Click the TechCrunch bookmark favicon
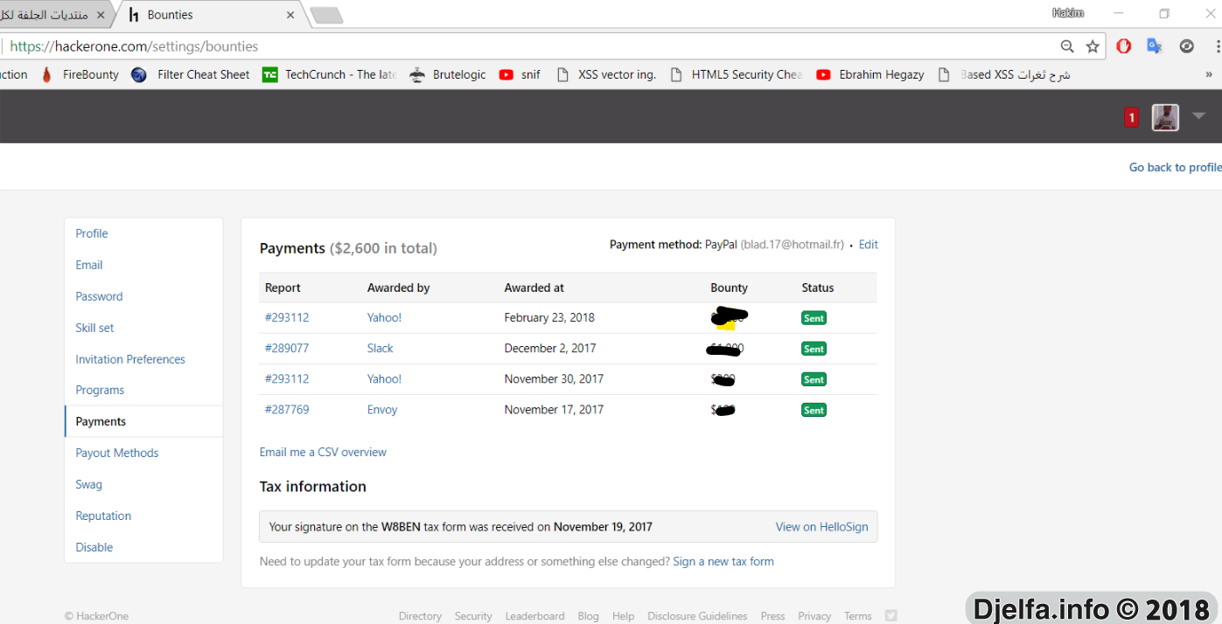 (269, 74)
